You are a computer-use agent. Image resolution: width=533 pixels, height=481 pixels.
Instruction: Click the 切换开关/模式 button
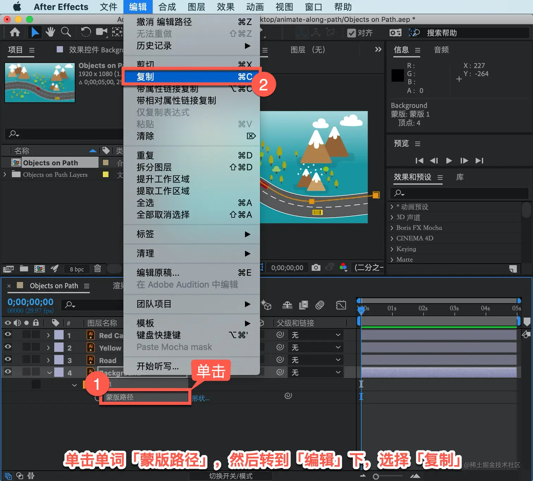coord(231,476)
